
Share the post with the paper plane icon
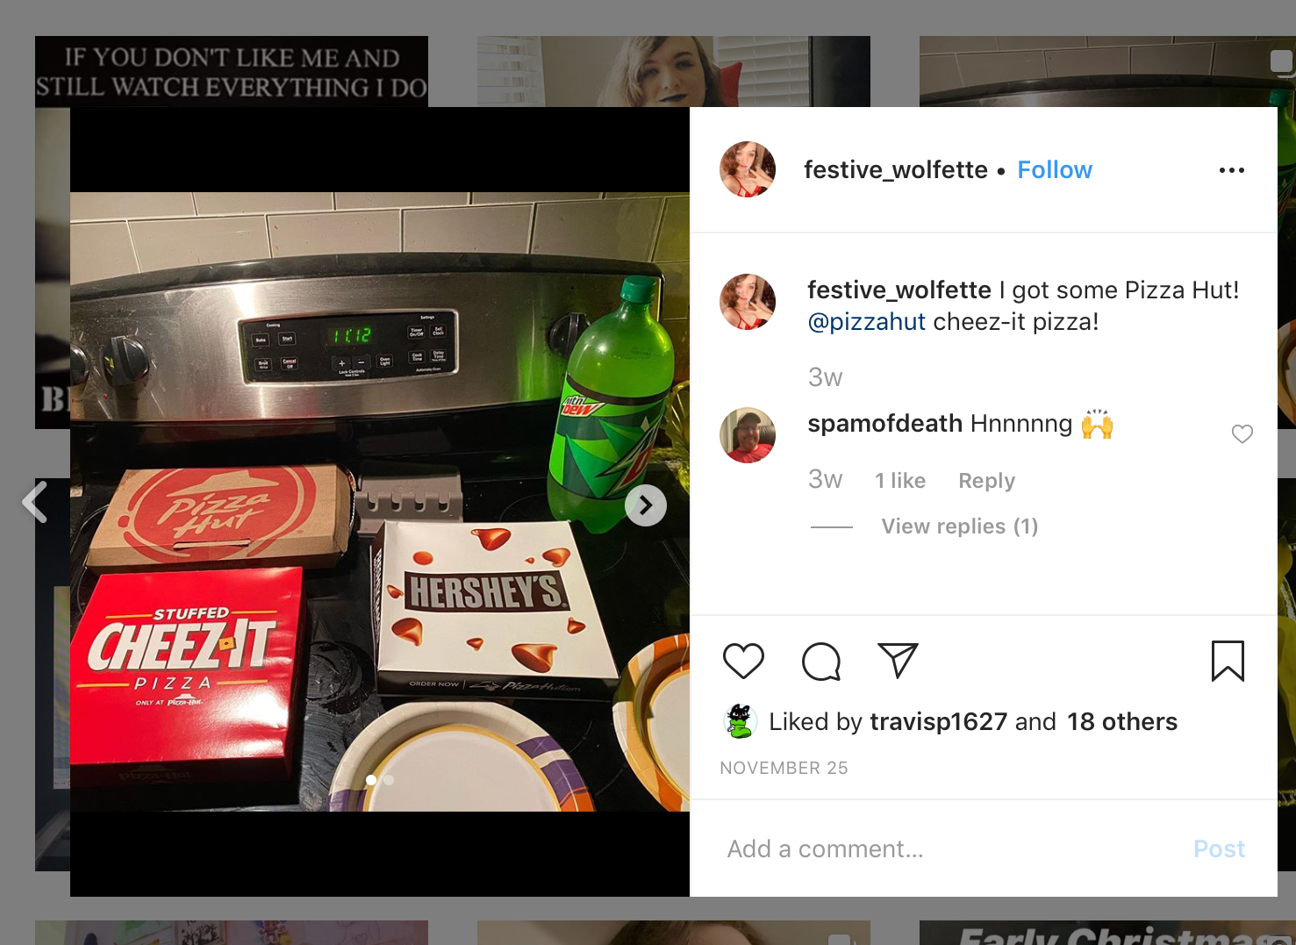[x=898, y=661]
